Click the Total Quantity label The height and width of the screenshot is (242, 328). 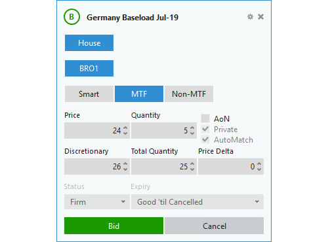(154, 151)
